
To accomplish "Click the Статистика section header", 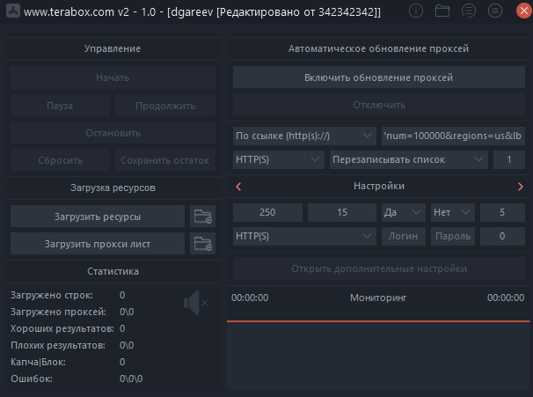I will (113, 271).
